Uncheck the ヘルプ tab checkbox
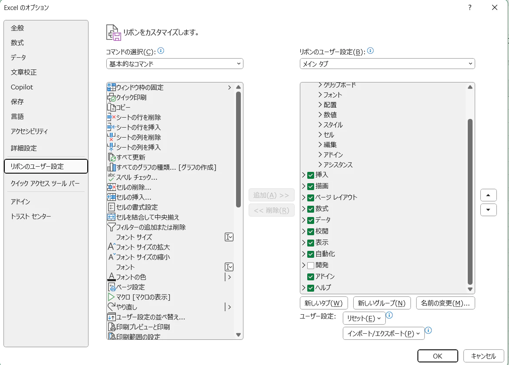Screen dimensions: 509x365 point(311,288)
